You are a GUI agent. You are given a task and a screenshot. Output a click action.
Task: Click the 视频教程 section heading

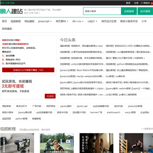pyautogui.click(x=8, y=129)
